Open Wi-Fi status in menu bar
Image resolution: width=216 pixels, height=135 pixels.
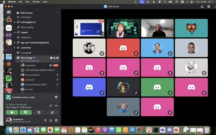coord(176,2)
